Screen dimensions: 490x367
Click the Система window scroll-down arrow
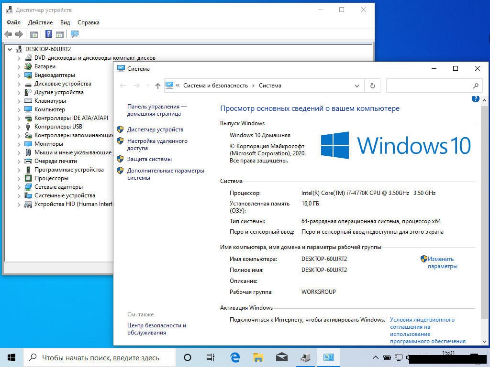pyautogui.click(x=484, y=342)
